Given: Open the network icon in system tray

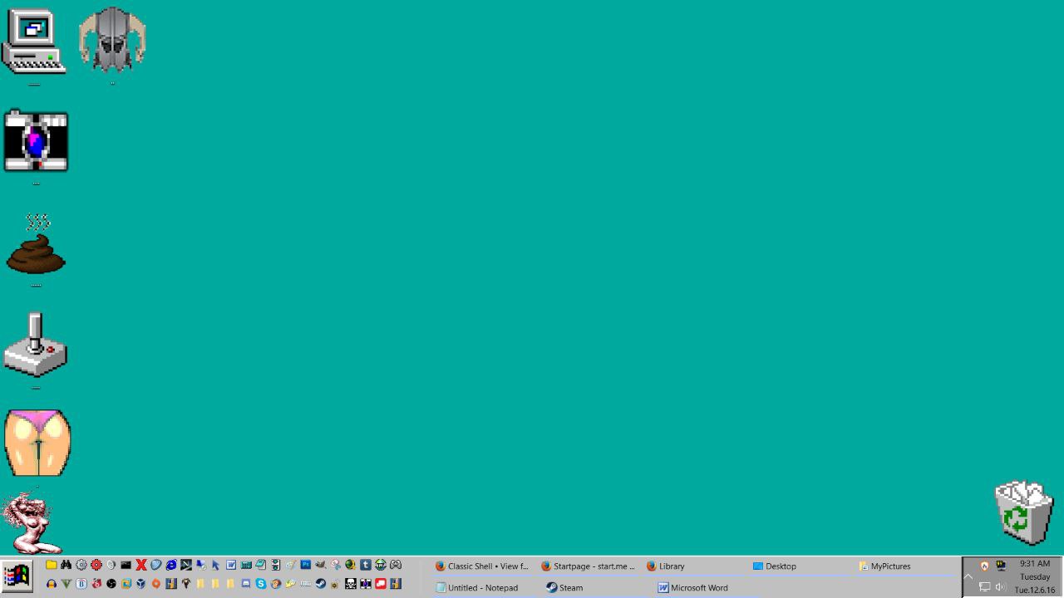Looking at the screenshot, I should coord(984,587).
